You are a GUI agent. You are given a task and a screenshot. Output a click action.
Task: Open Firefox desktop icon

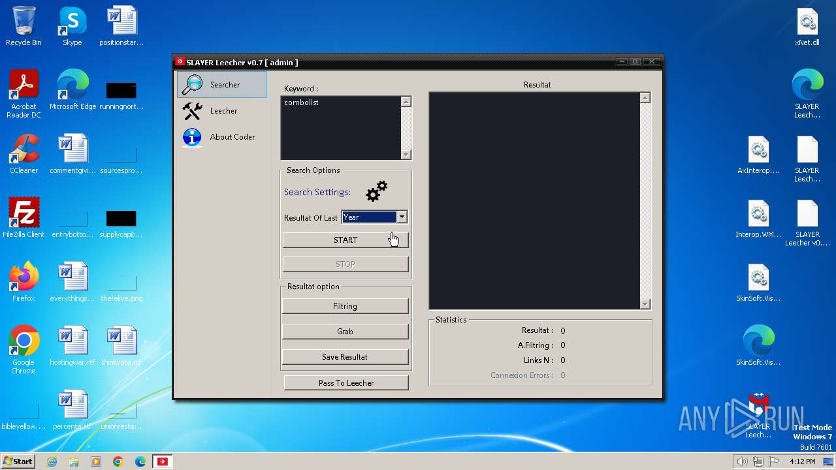24,282
